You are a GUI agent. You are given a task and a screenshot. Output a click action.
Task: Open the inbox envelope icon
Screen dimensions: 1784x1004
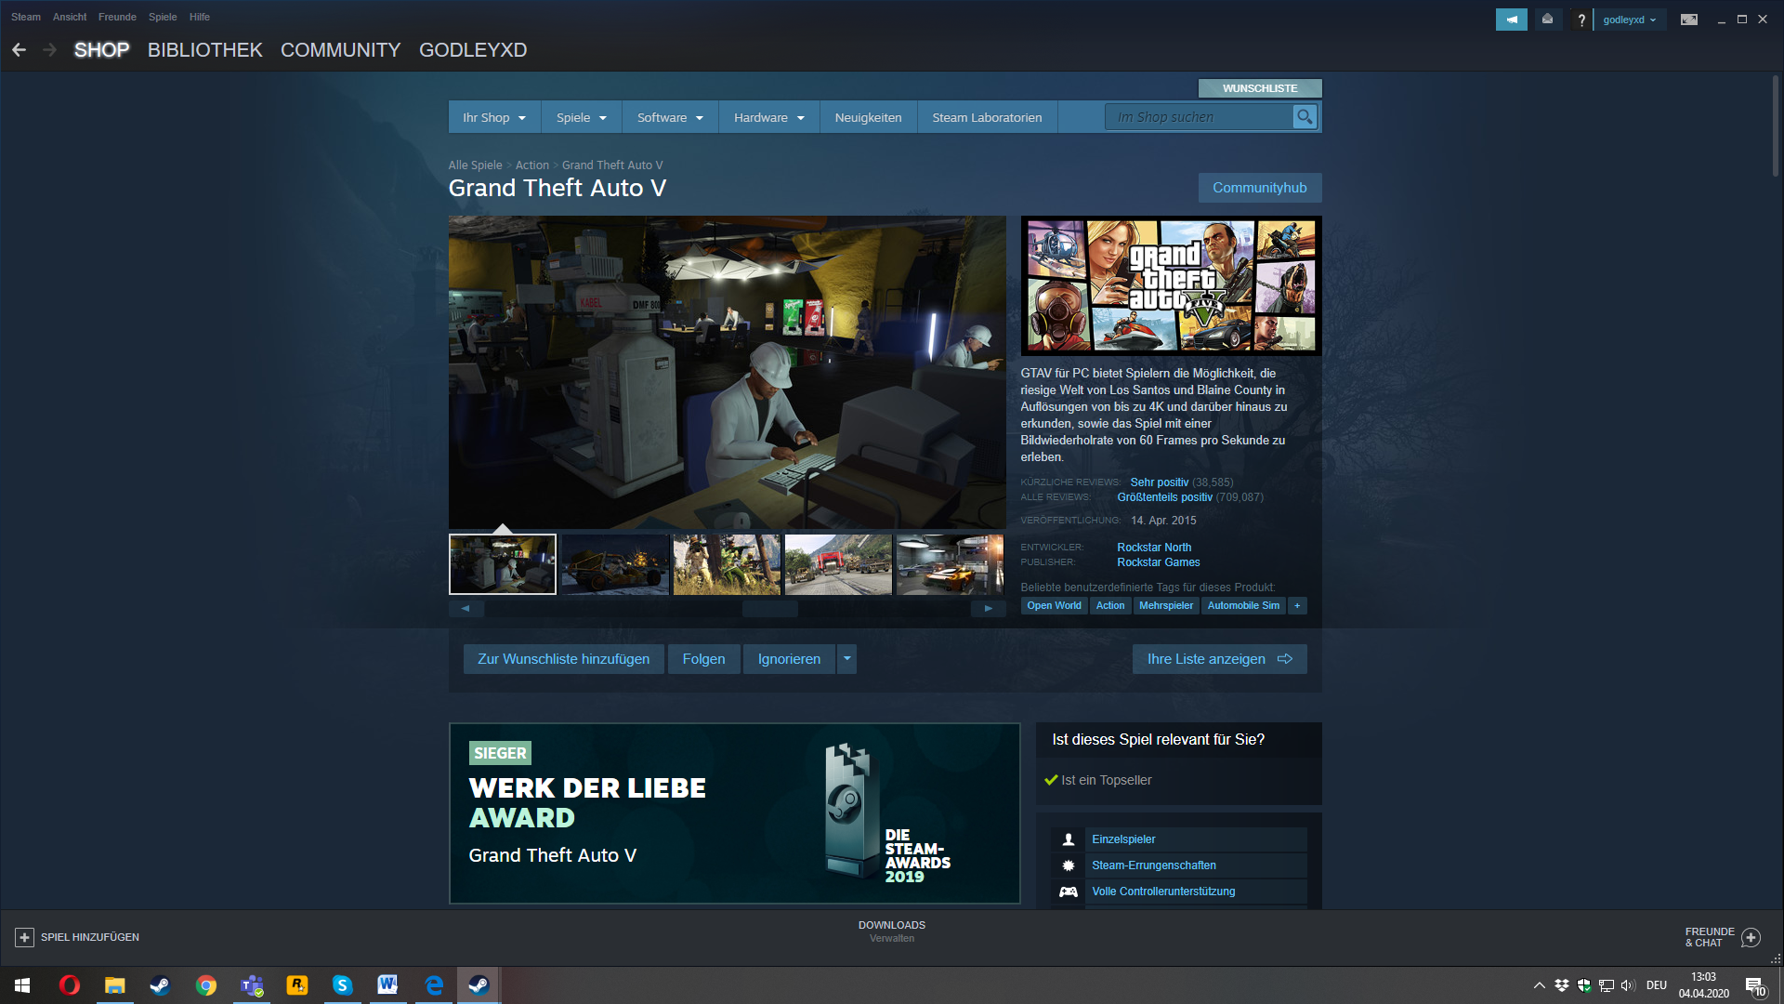pyautogui.click(x=1547, y=20)
